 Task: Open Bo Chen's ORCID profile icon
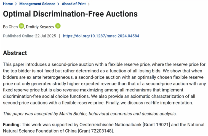point(22,26)
